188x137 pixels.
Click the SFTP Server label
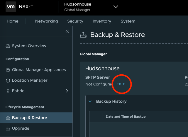(98, 77)
